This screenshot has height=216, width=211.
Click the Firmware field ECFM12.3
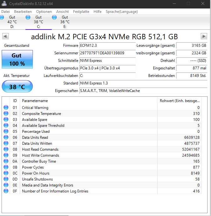coord(108,46)
